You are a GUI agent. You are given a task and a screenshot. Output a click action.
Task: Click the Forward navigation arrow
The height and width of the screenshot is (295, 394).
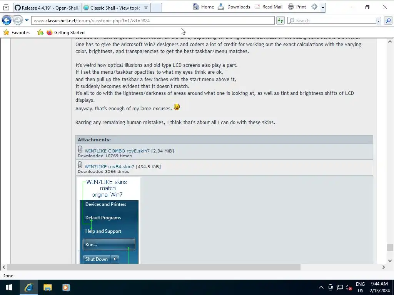(x=18, y=20)
